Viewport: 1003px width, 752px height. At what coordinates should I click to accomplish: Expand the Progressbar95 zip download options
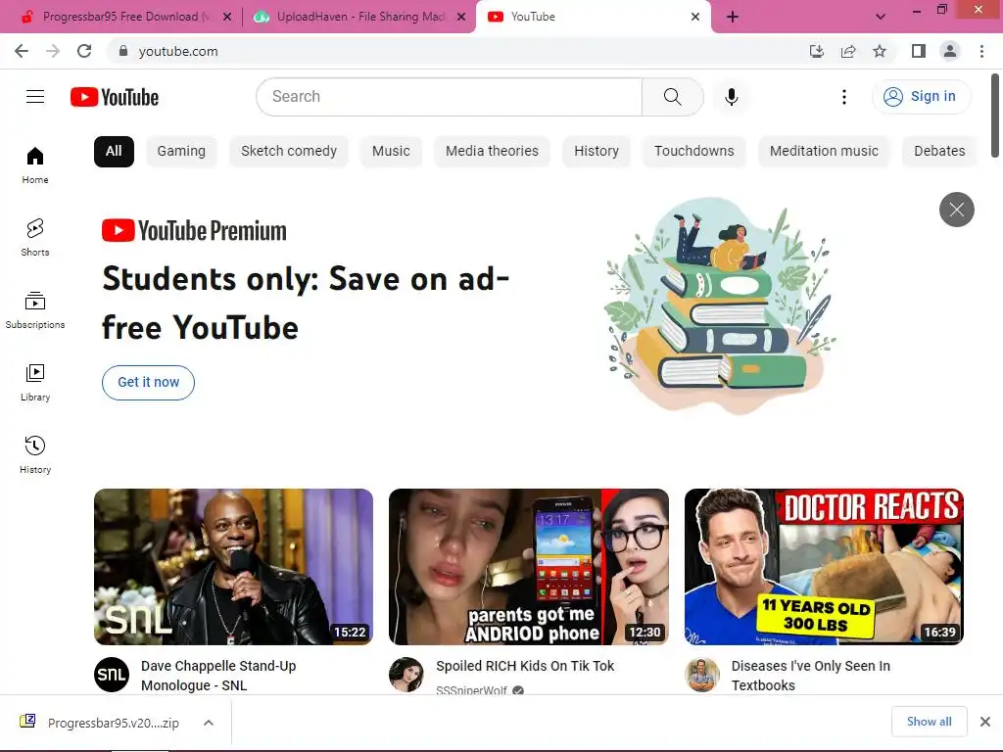tap(209, 724)
